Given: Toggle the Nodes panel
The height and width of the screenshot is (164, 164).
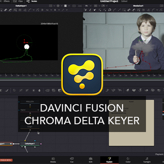Looking at the screenshot, I should 32,1.
